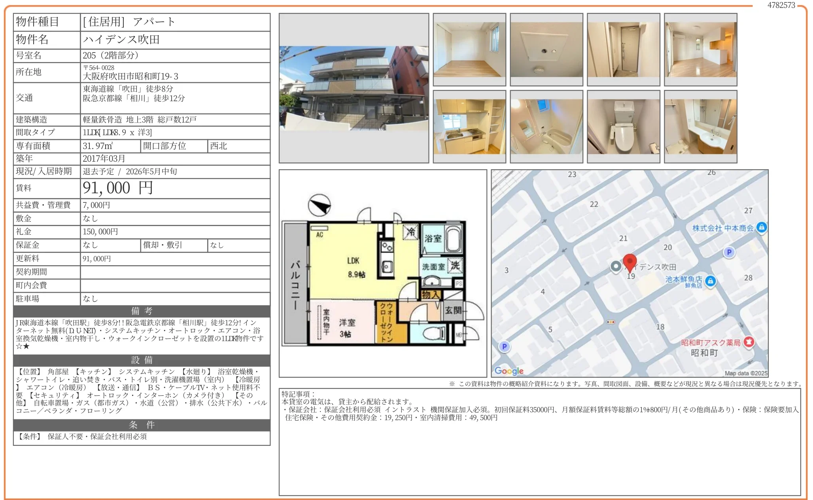Click the 株式会社 中本商会 shop marker
This screenshot has width=813, height=500.
click(x=761, y=228)
